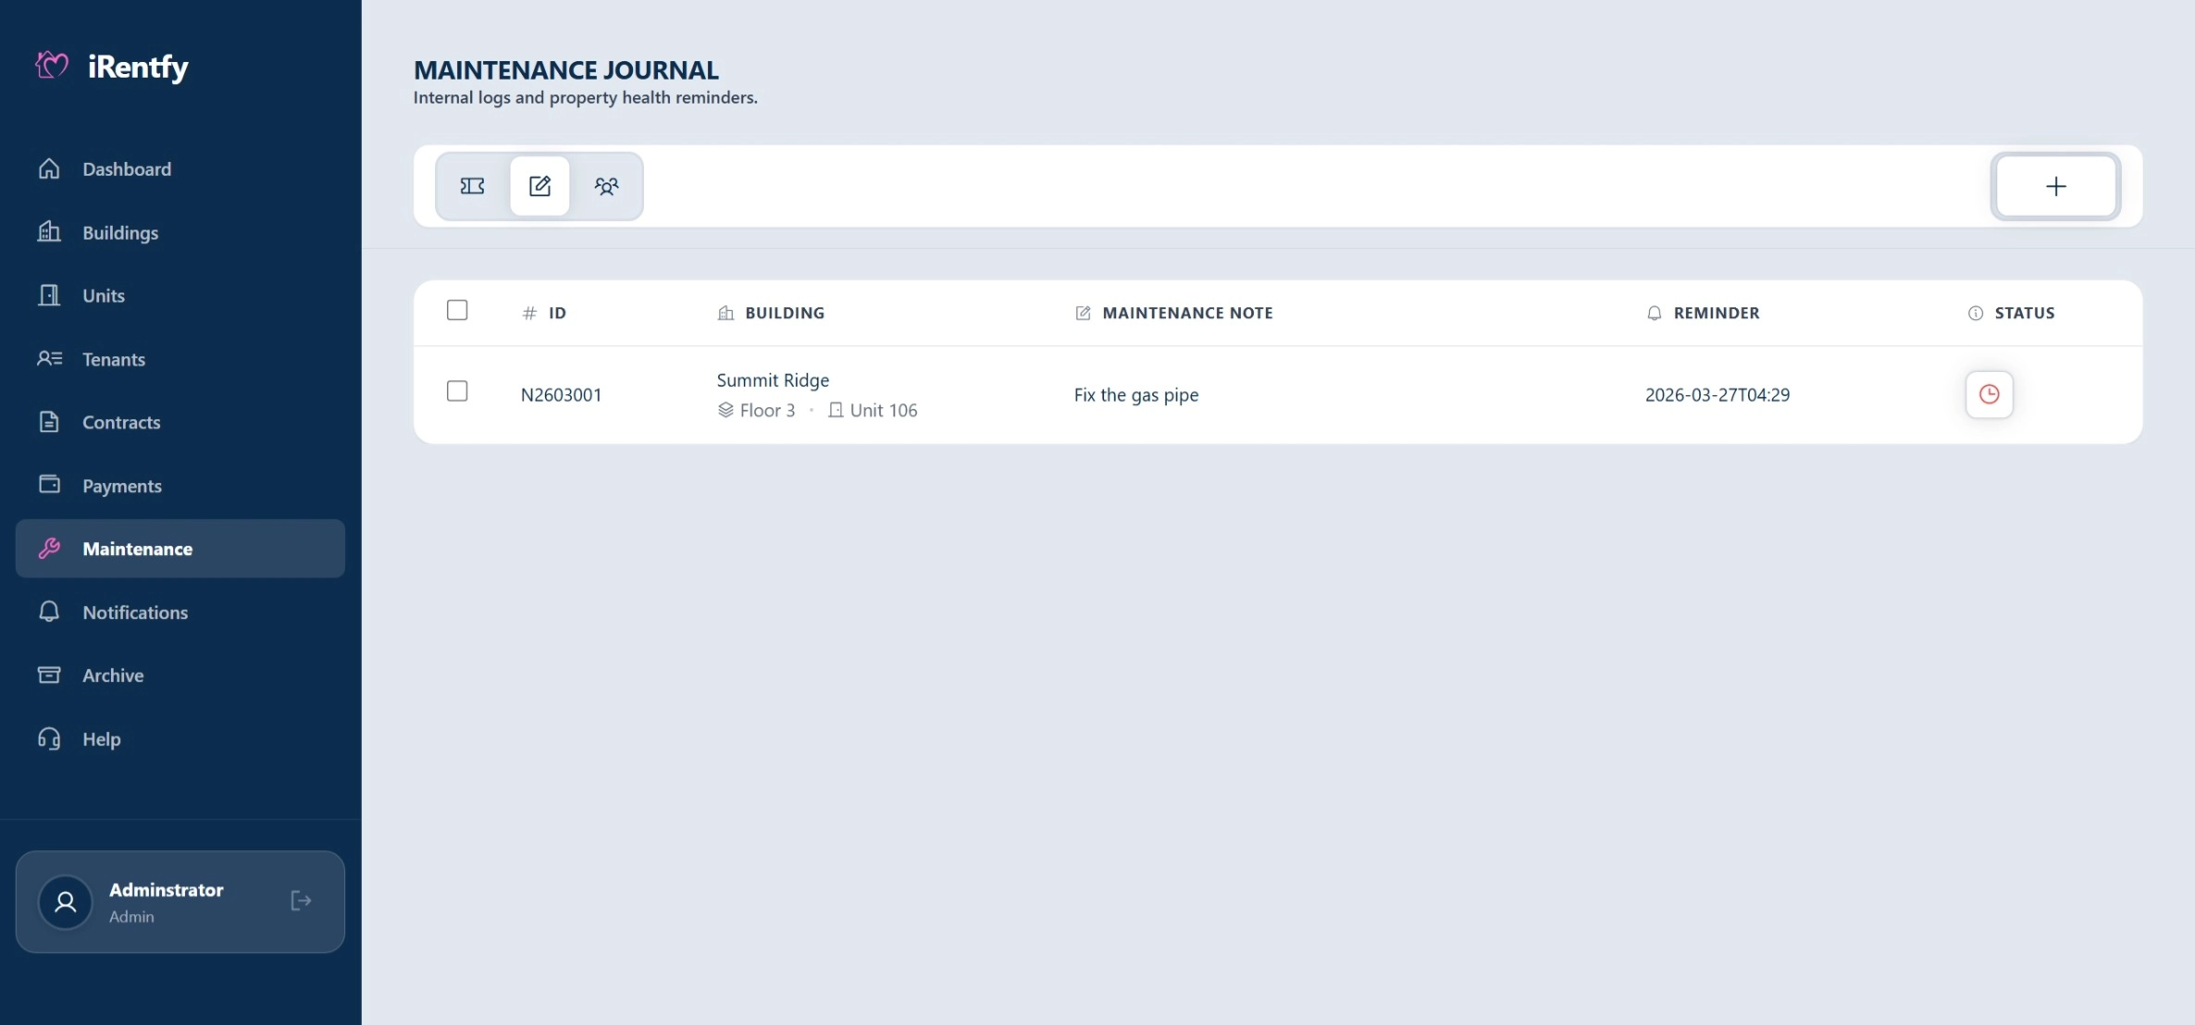Image resolution: width=2195 pixels, height=1025 pixels.
Task: Click the ID column header
Action: coord(545,313)
